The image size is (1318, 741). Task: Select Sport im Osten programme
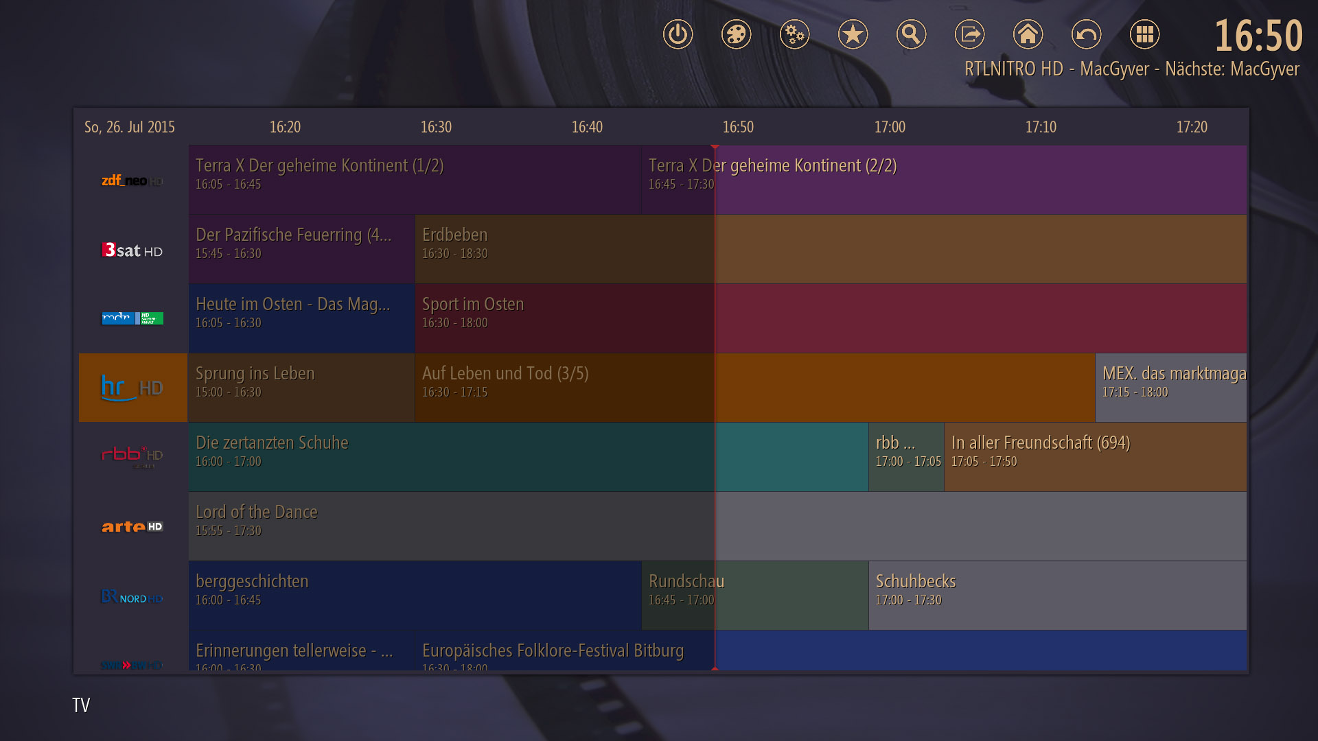831,318
